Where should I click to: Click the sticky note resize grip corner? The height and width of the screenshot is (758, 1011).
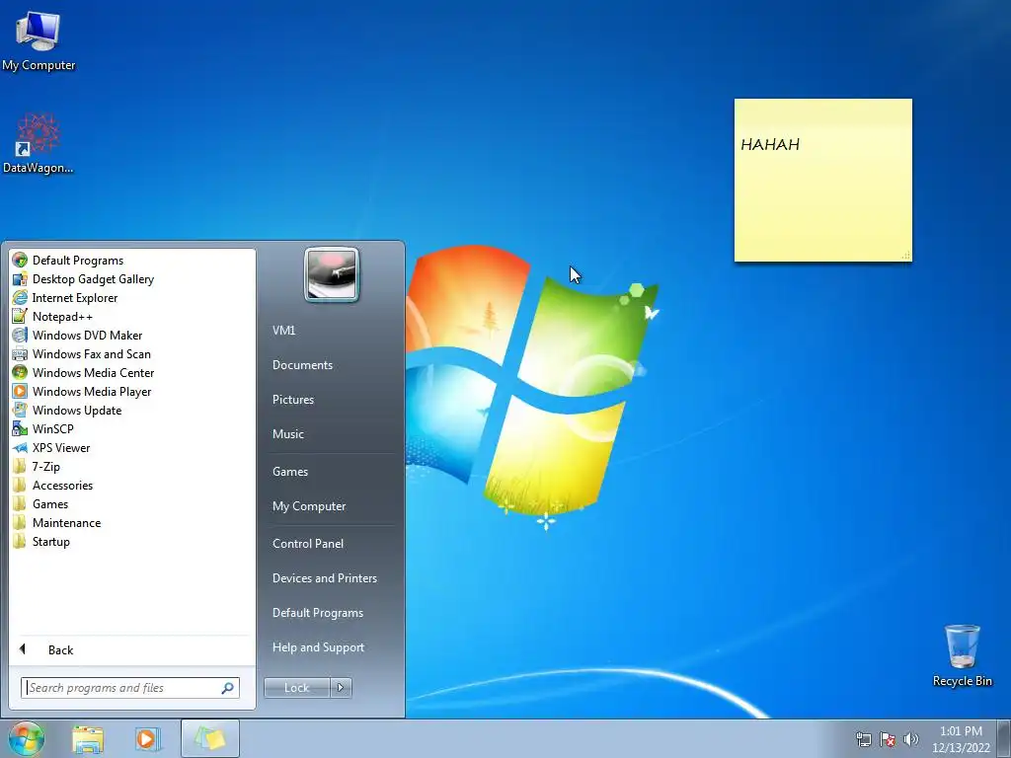906,256
